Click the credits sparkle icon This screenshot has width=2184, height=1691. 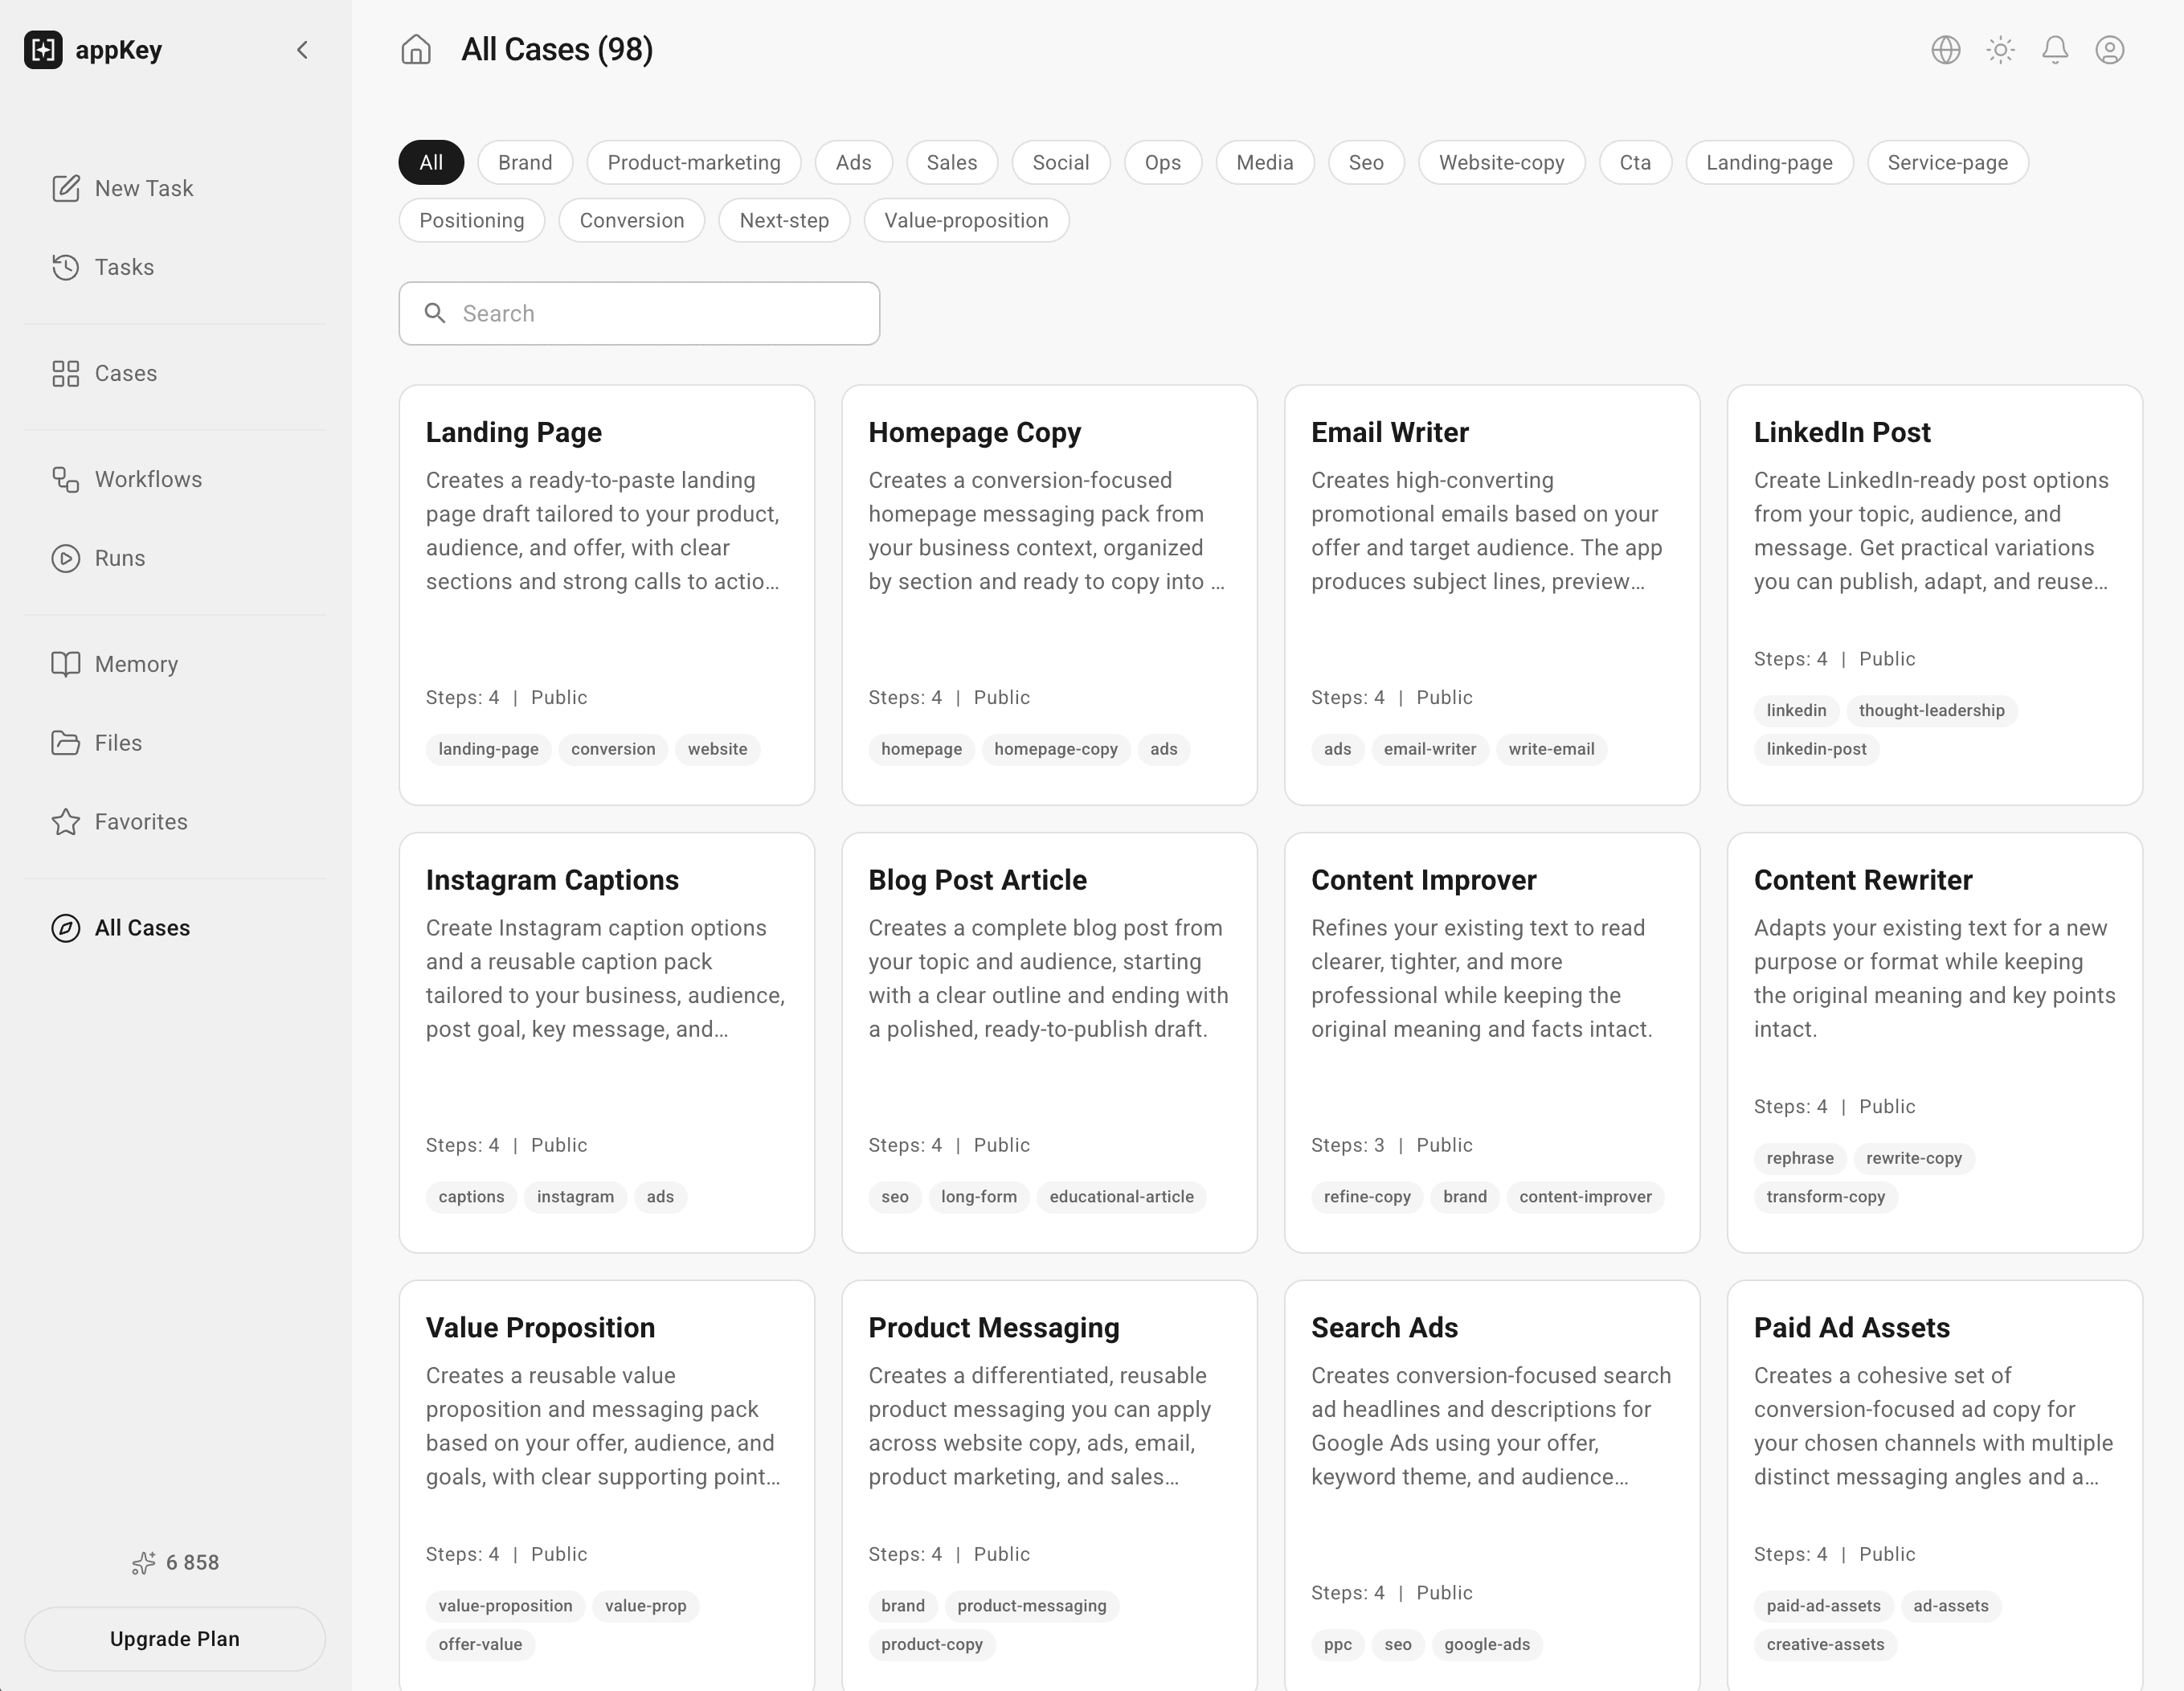(143, 1562)
